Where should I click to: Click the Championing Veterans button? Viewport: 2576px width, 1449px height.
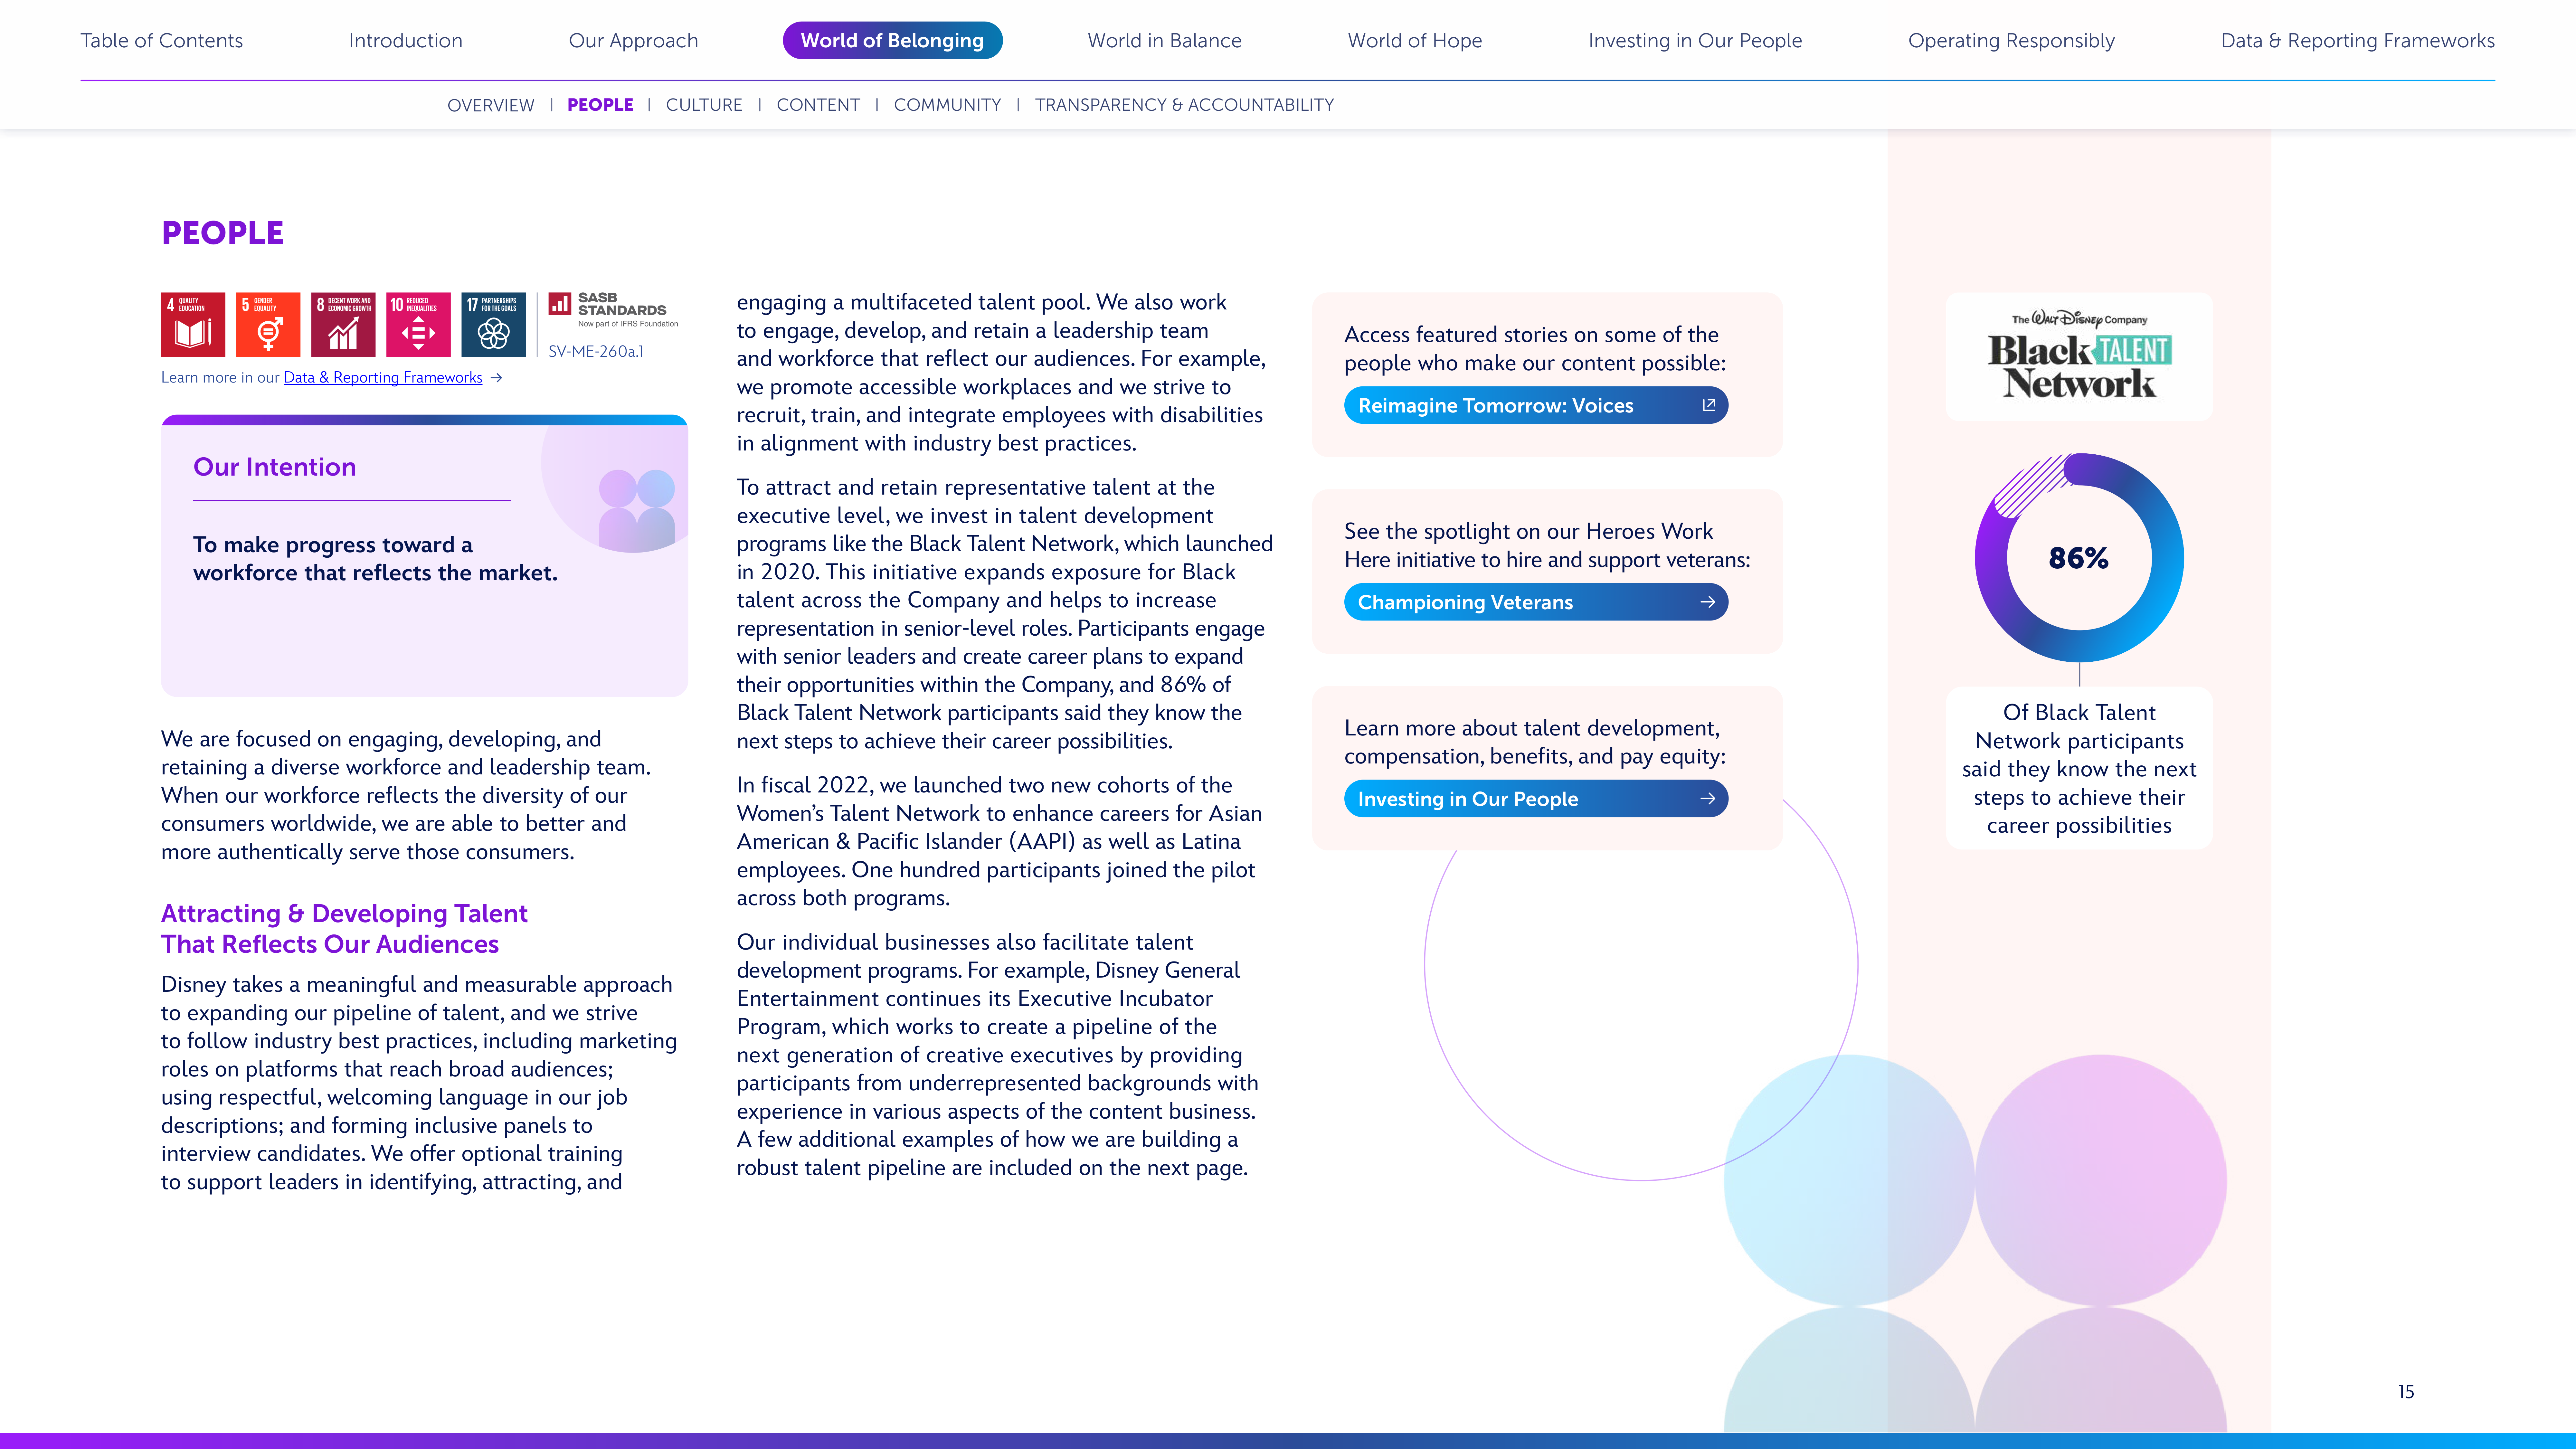(1536, 602)
